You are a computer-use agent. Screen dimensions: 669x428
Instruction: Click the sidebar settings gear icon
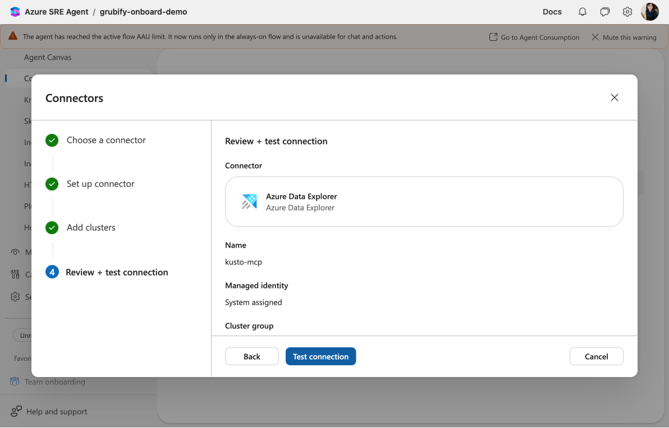[15, 297]
